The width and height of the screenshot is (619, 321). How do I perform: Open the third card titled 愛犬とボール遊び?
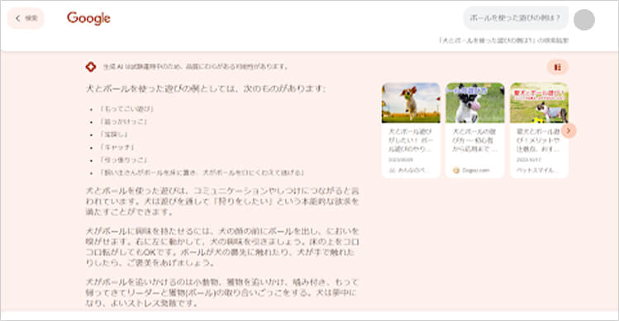pos(538,140)
